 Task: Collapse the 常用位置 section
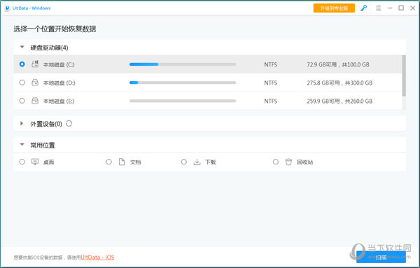click(x=22, y=145)
